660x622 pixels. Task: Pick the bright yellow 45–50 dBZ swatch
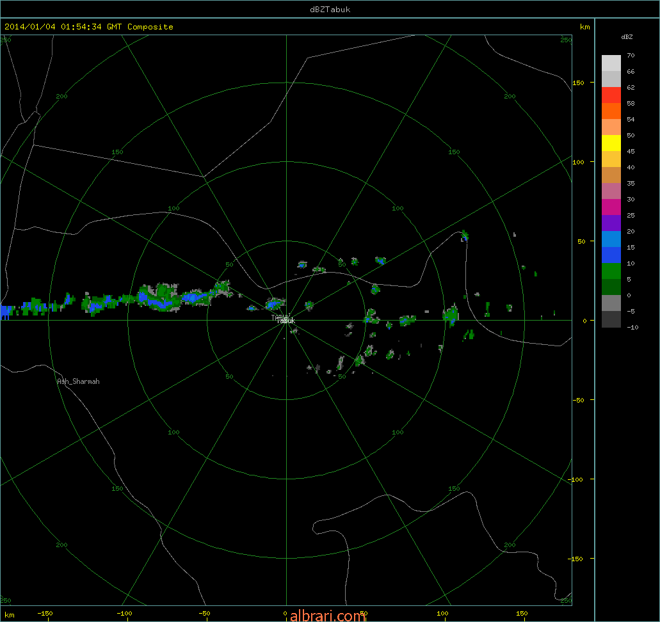611,143
